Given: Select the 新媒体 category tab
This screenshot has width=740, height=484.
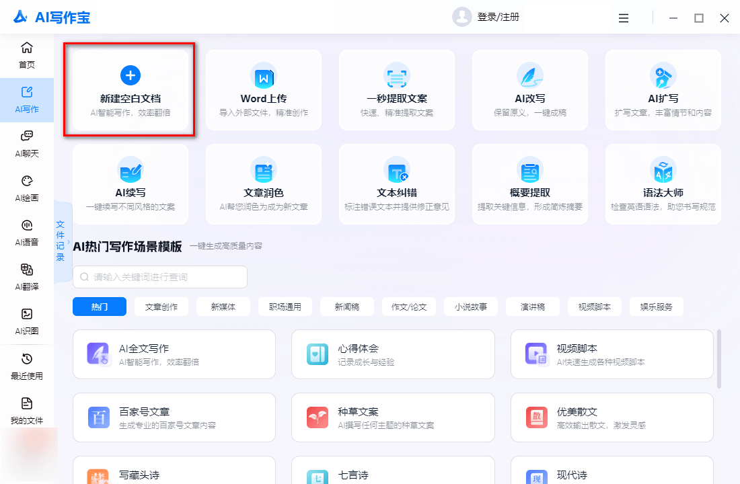Looking at the screenshot, I should 223,307.
